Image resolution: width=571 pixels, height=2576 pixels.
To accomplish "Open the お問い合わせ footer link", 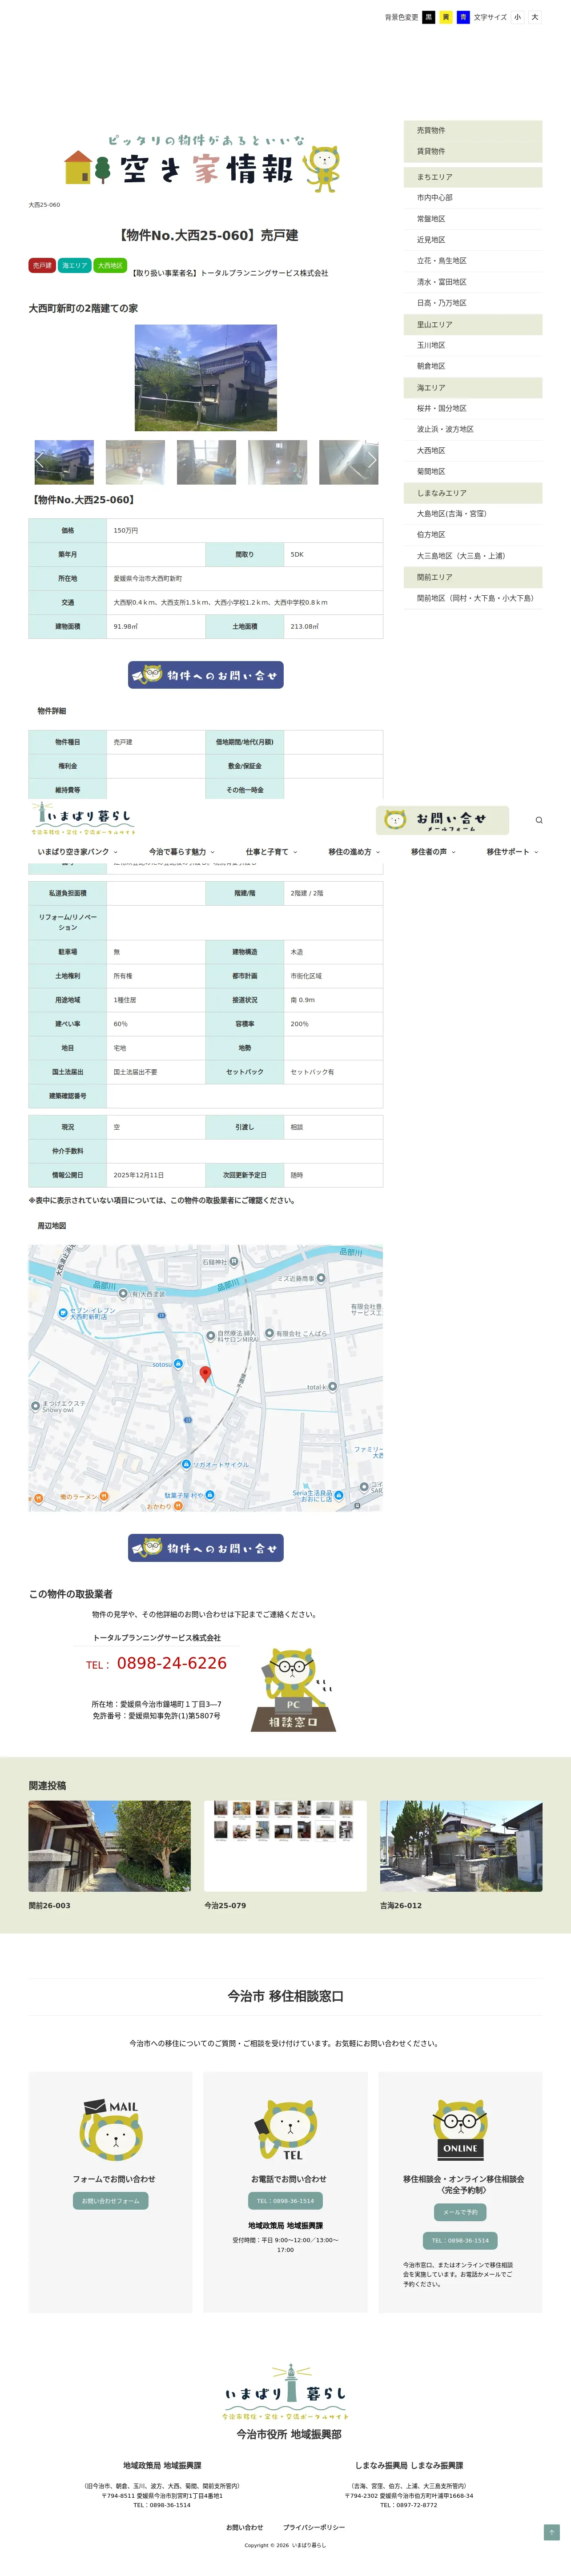I will (245, 2527).
